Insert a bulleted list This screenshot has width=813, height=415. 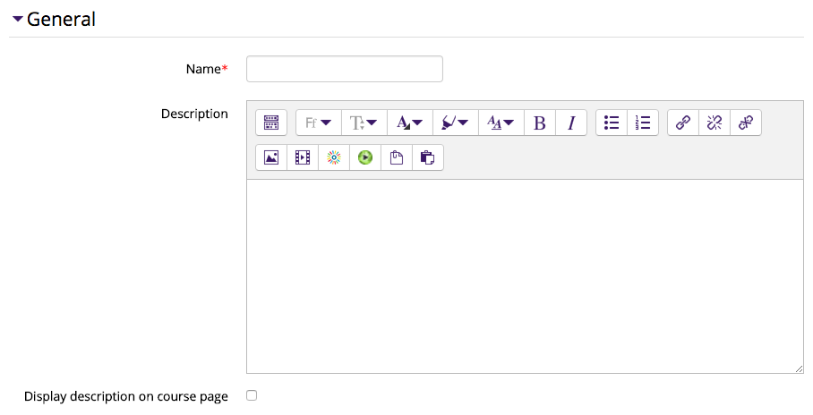tap(612, 123)
